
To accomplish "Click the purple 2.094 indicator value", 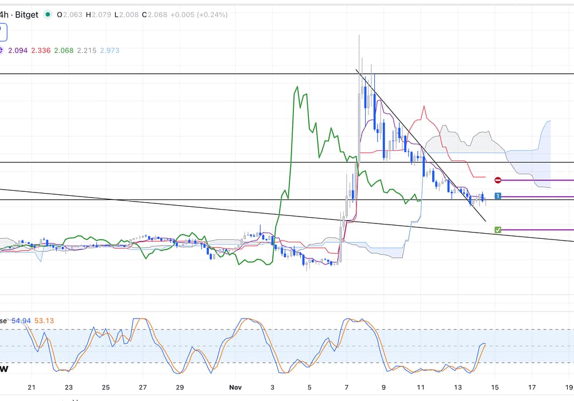I will pyautogui.click(x=18, y=50).
